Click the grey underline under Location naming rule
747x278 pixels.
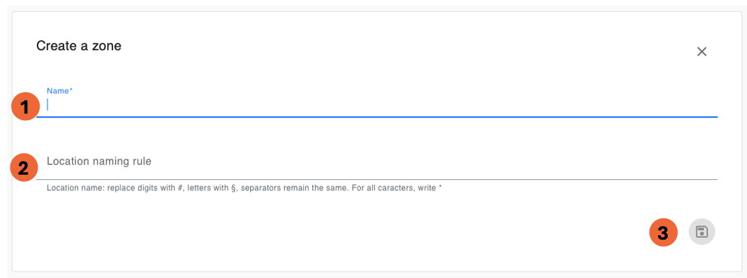[x=377, y=179]
